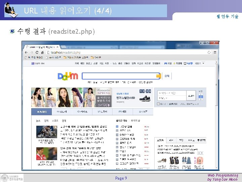Open the second bookmarks bar page item
Image resolution: width=242 pixels, height=182 pixels.
pyautogui.click(x=53, y=58)
